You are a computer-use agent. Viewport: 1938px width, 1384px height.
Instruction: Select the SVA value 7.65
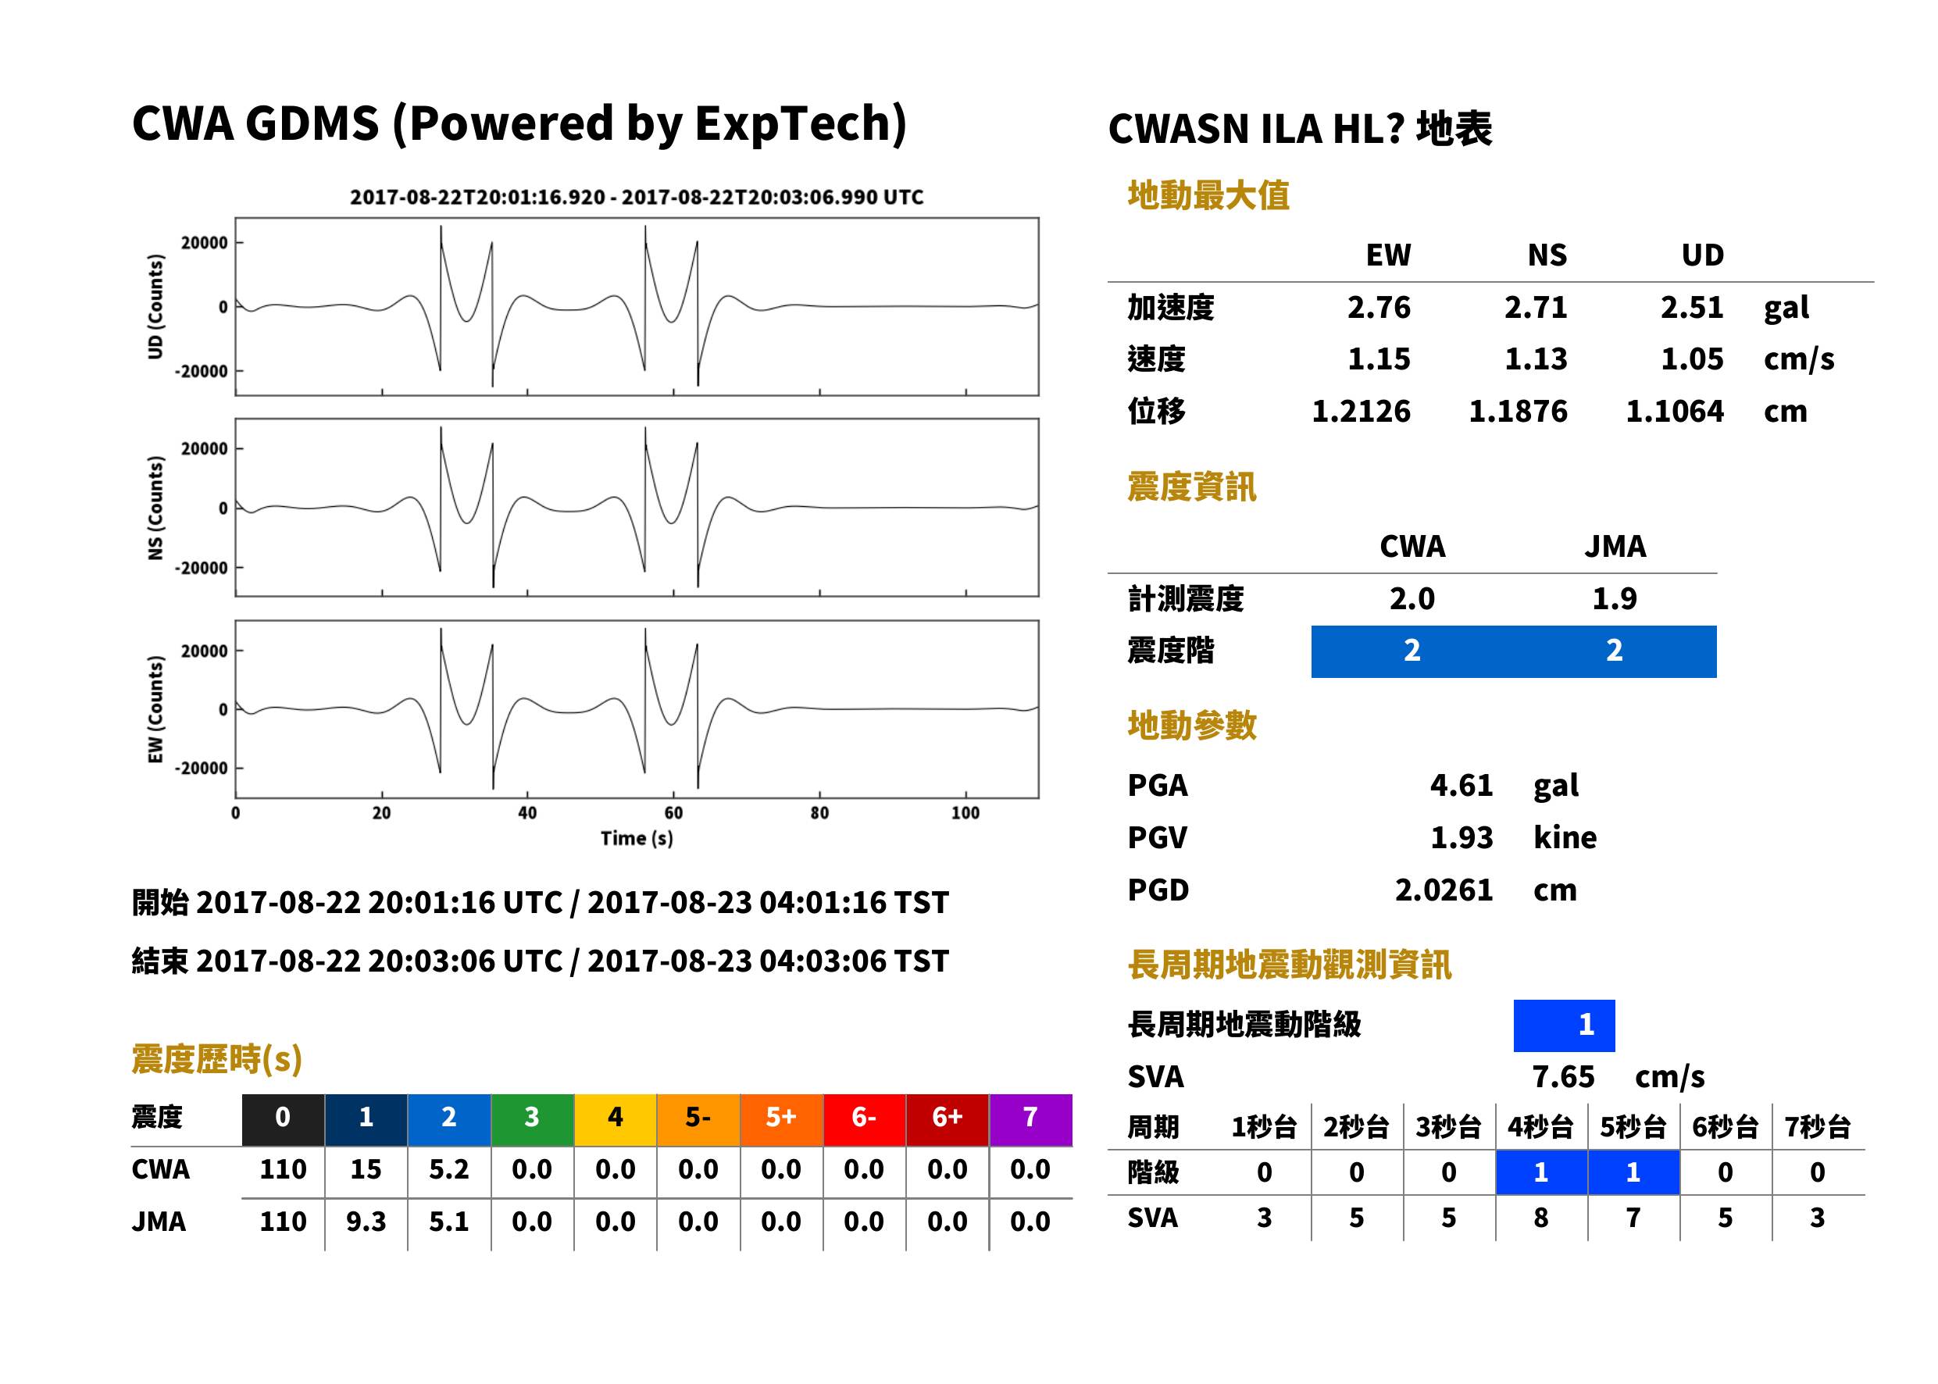tap(1562, 1076)
